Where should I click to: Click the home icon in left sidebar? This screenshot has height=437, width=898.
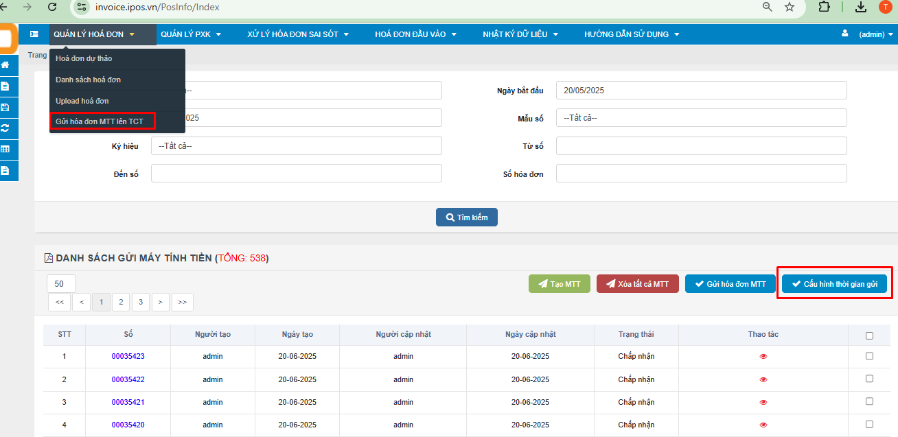(x=5, y=65)
